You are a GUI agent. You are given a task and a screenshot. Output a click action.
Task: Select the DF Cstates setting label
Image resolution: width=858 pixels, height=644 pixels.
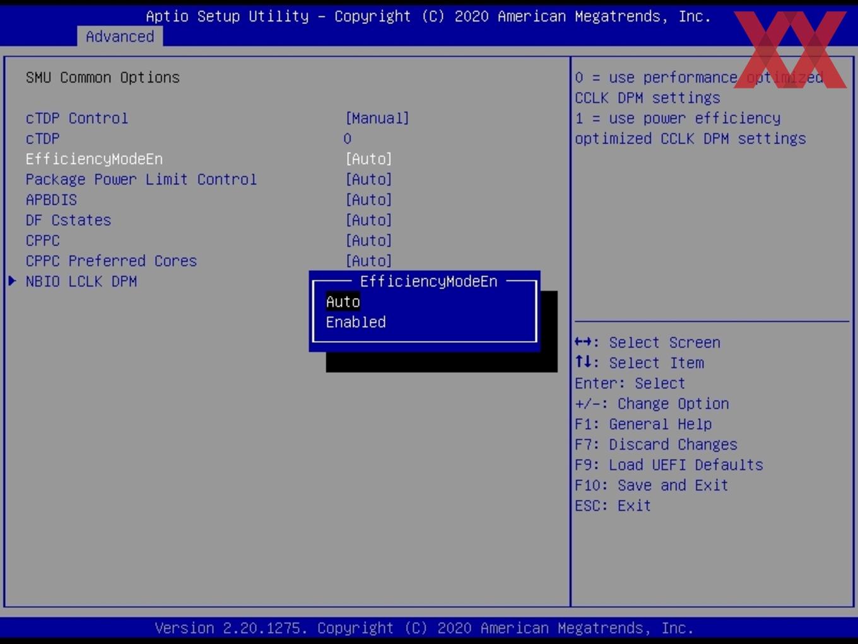[68, 220]
